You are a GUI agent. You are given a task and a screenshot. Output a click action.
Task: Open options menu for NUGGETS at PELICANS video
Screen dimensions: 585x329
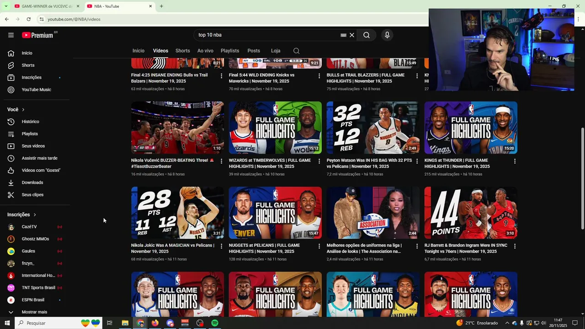[319, 246]
